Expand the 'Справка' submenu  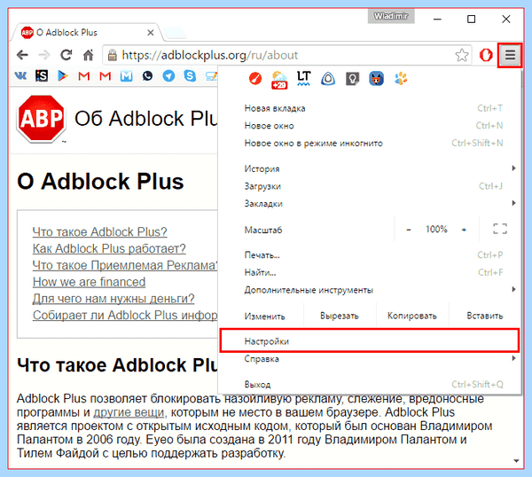(370, 358)
